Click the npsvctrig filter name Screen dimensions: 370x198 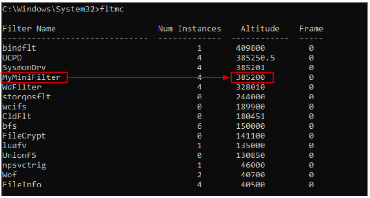24,165
